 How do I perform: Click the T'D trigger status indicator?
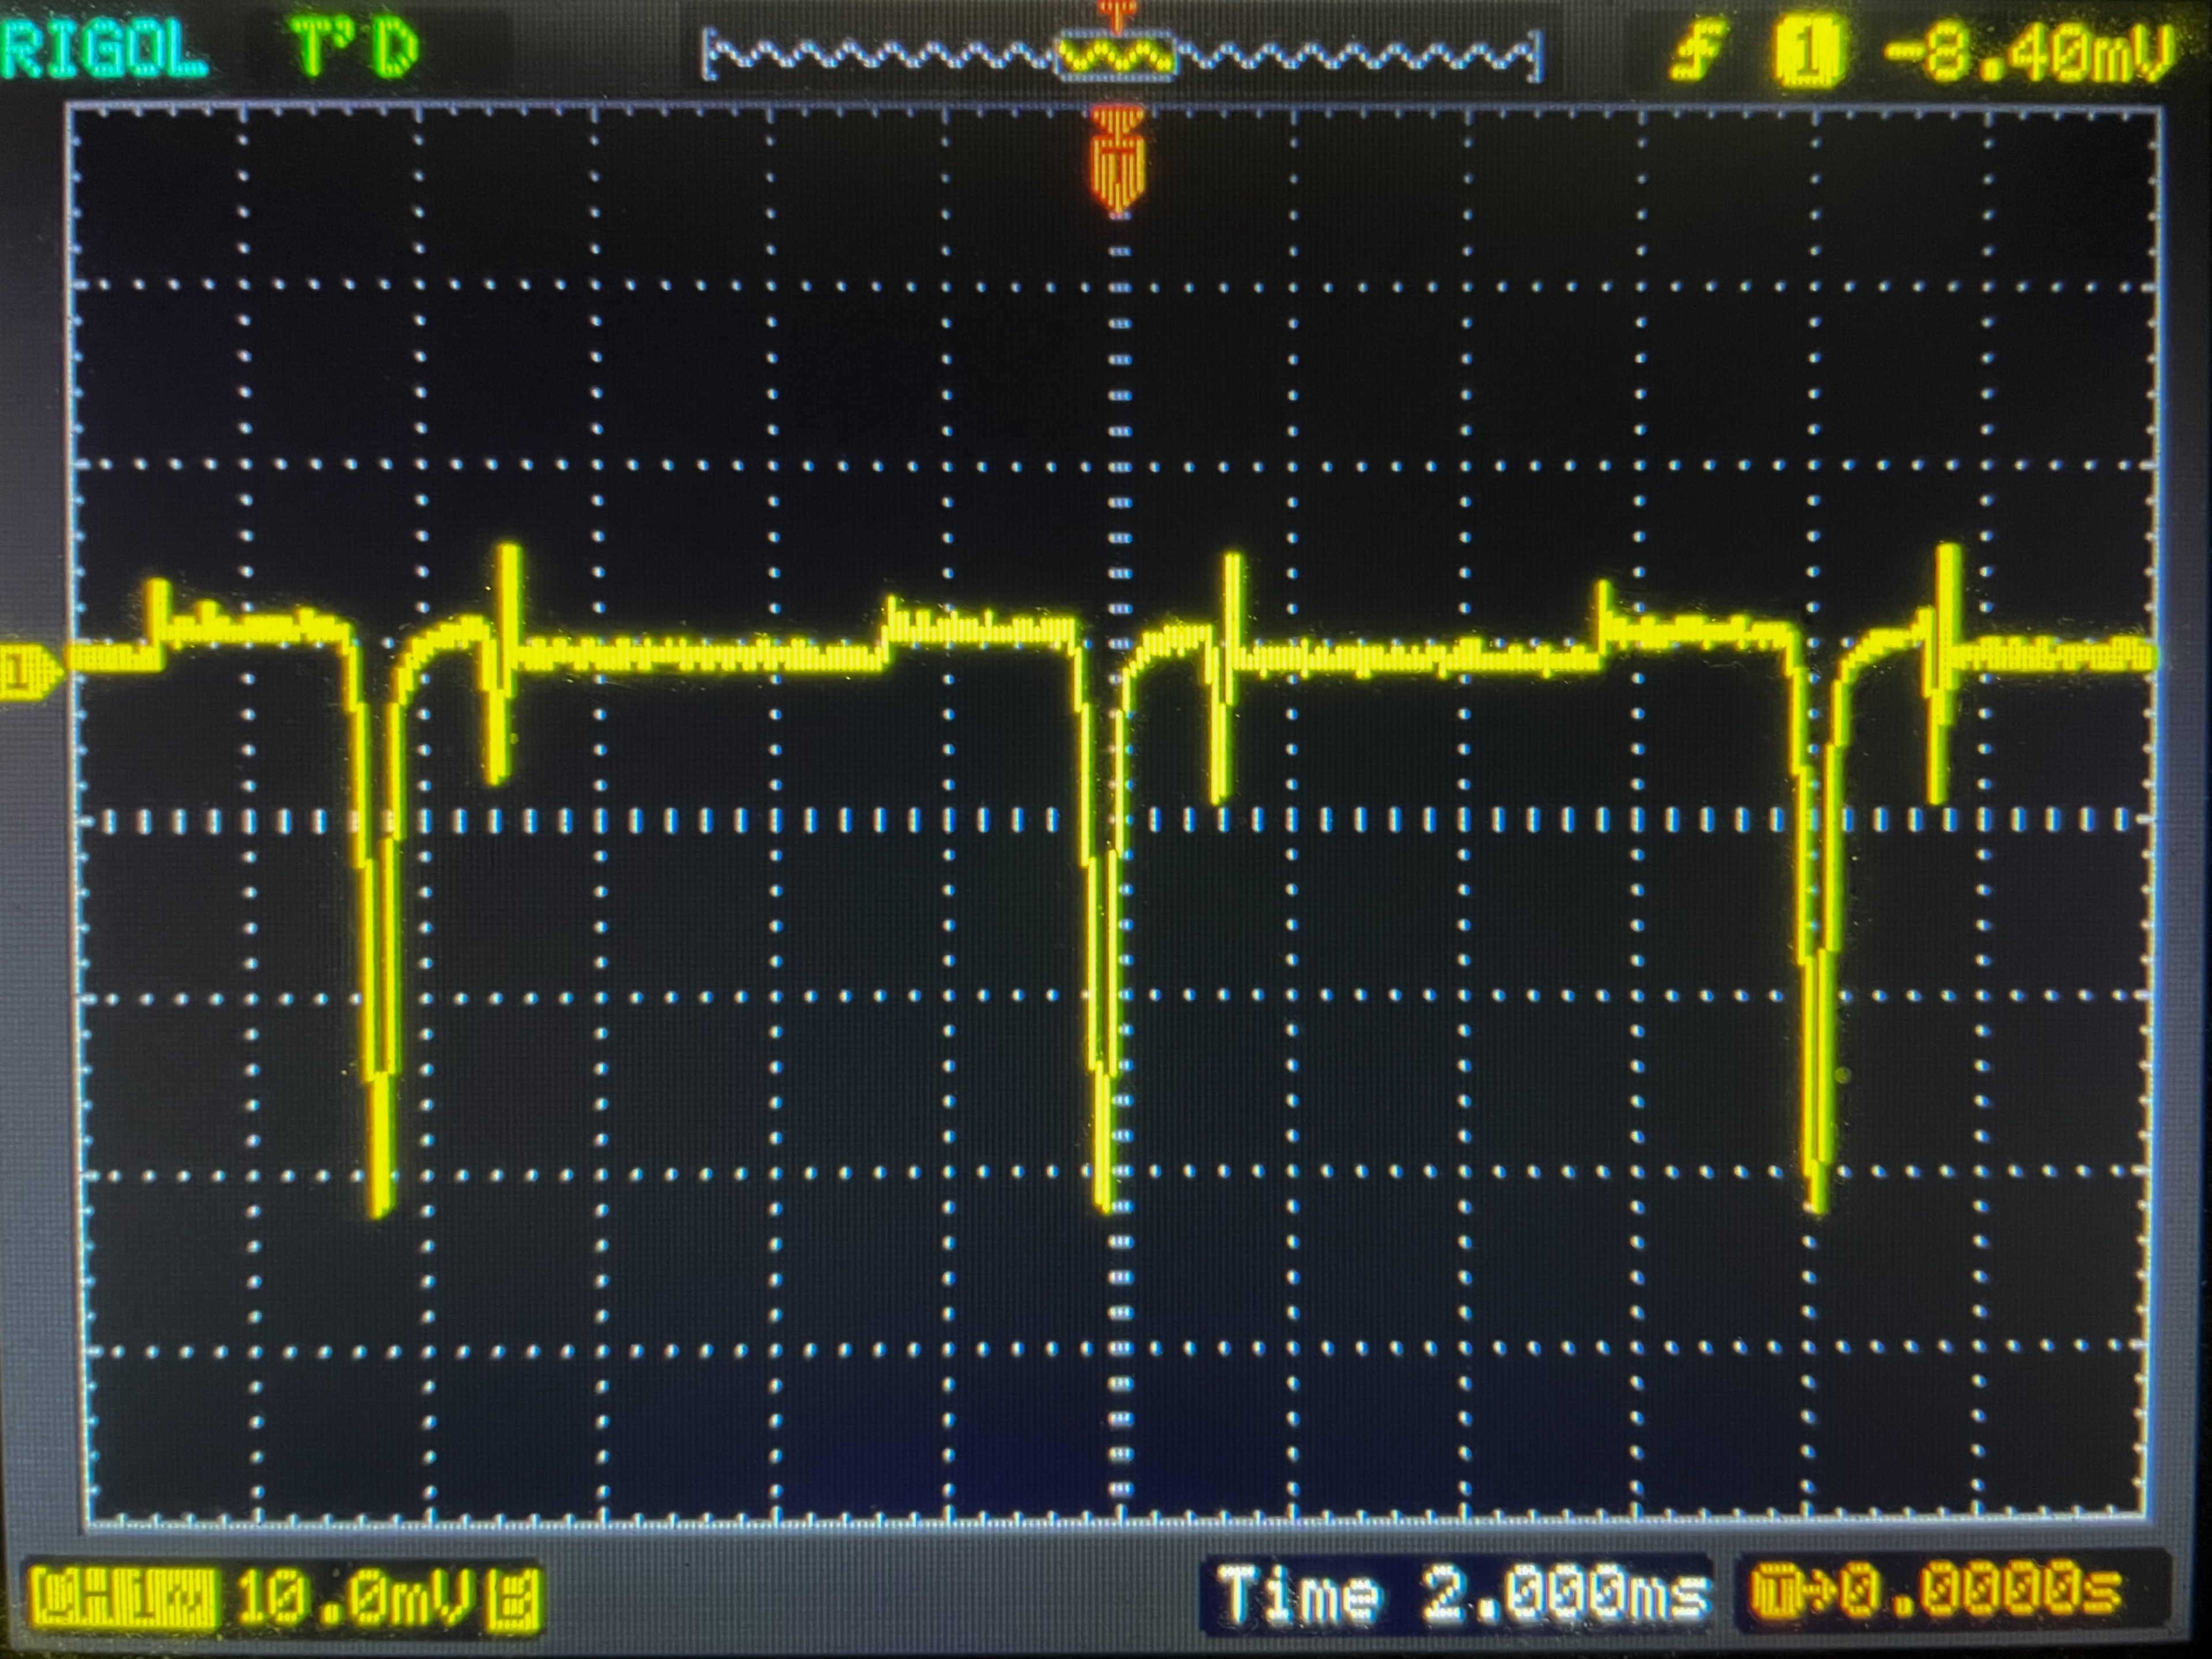pos(354,48)
